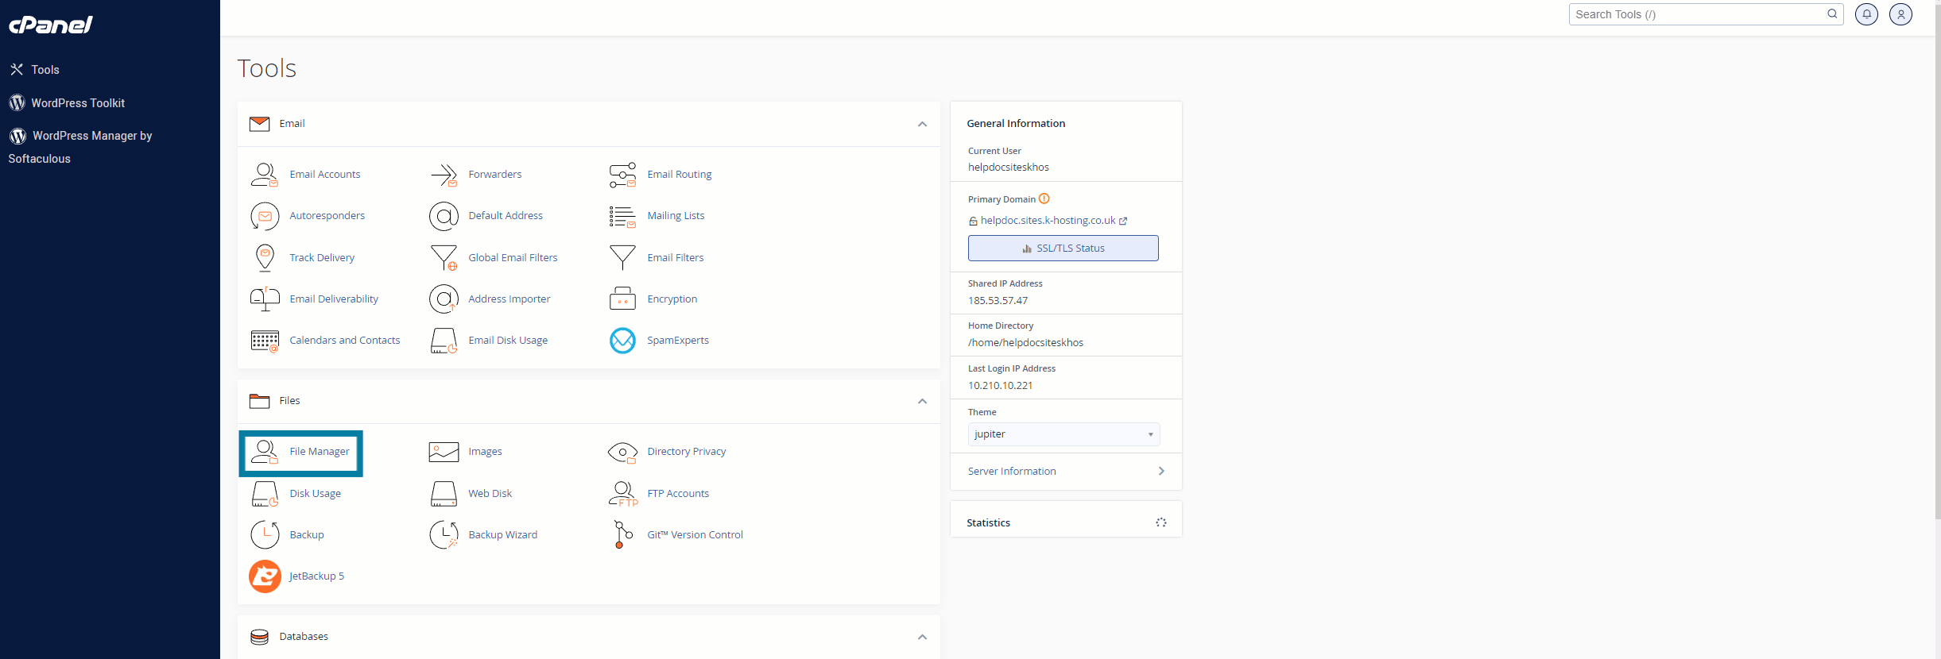Click the search magnifier icon

1832,13
